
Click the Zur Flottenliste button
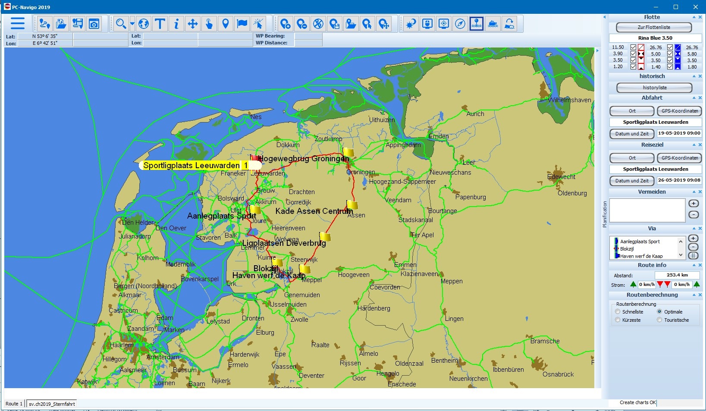coord(654,27)
